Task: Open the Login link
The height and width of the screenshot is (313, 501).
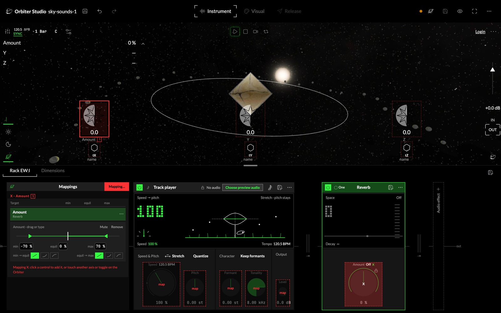Action: coord(480,32)
